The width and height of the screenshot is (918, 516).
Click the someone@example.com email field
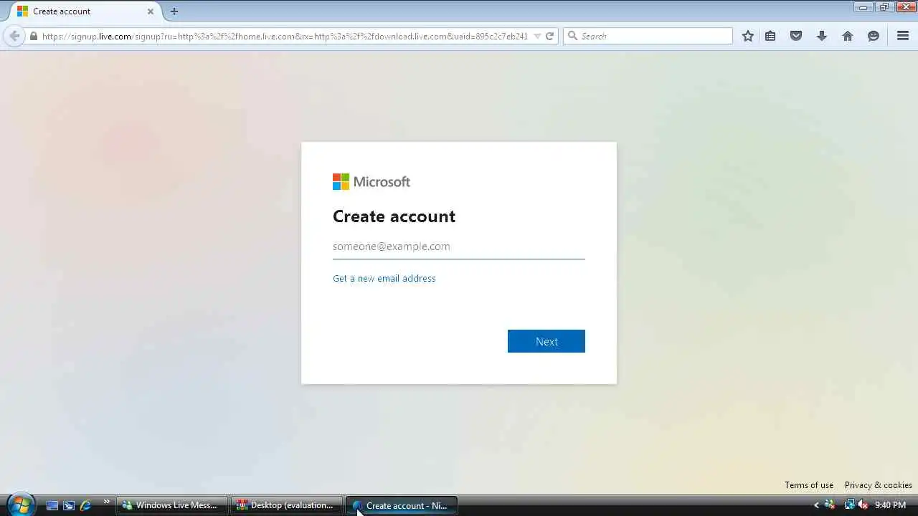459,247
